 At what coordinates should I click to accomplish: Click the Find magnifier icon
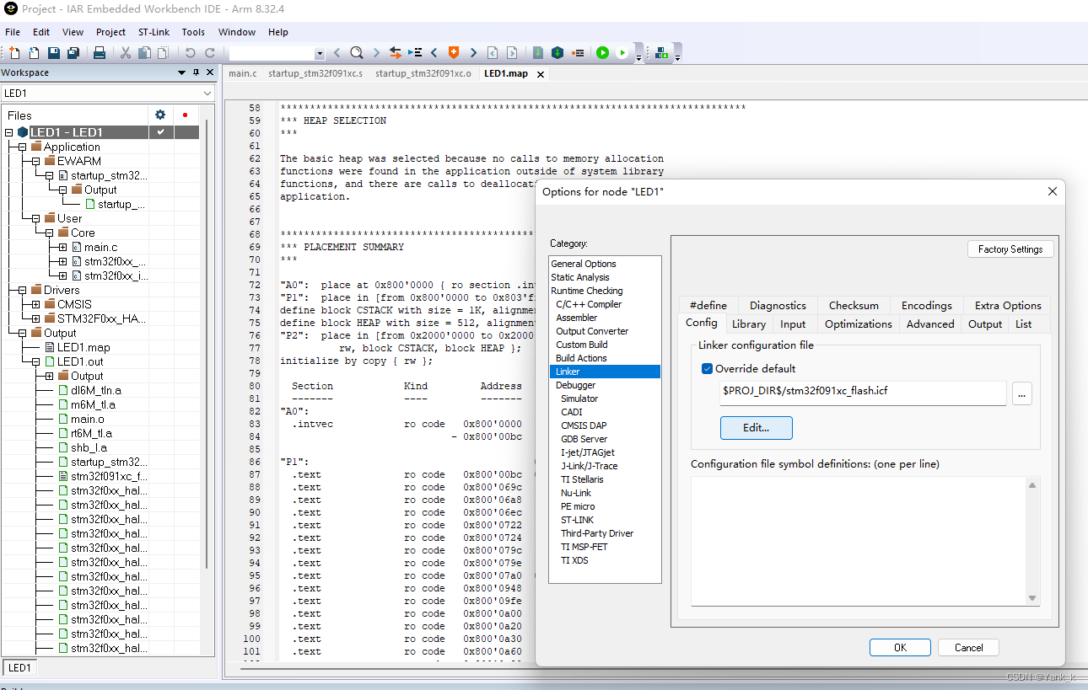[357, 53]
